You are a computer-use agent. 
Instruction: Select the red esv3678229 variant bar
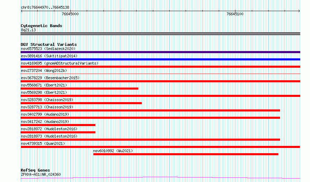pyautogui.click(x=160, y=81)
